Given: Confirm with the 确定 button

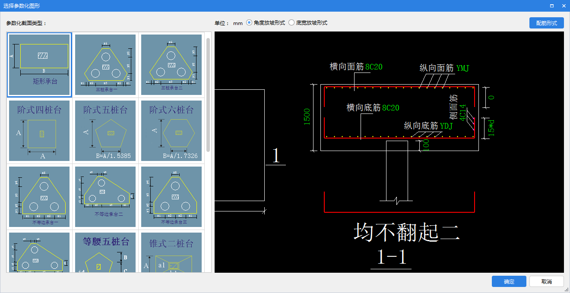Looking at the screenshot, I should (x=509, y=281).
